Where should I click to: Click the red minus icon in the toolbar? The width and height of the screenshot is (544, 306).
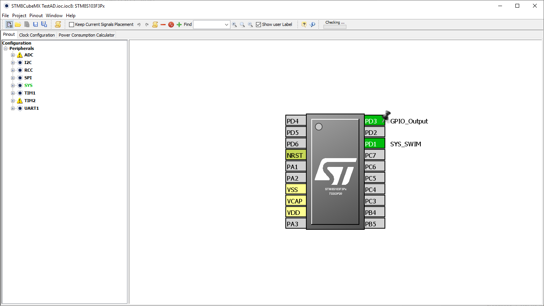tap(163, 24)
